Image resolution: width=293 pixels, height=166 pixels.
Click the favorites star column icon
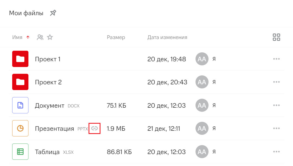point(50,37)
